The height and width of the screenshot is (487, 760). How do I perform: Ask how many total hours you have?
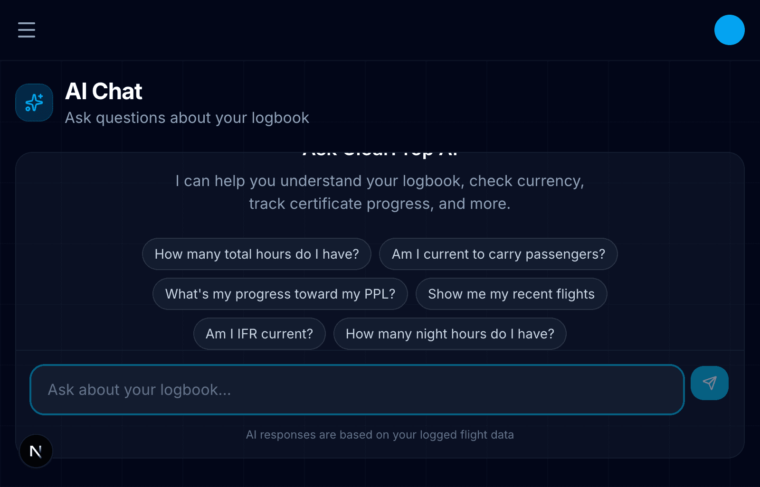point(256,254)
